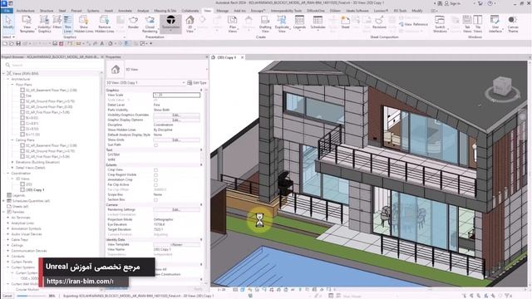Screen dimensions: 532x299
Task: Open the Annotate ribbon tab
Action: 125,11
